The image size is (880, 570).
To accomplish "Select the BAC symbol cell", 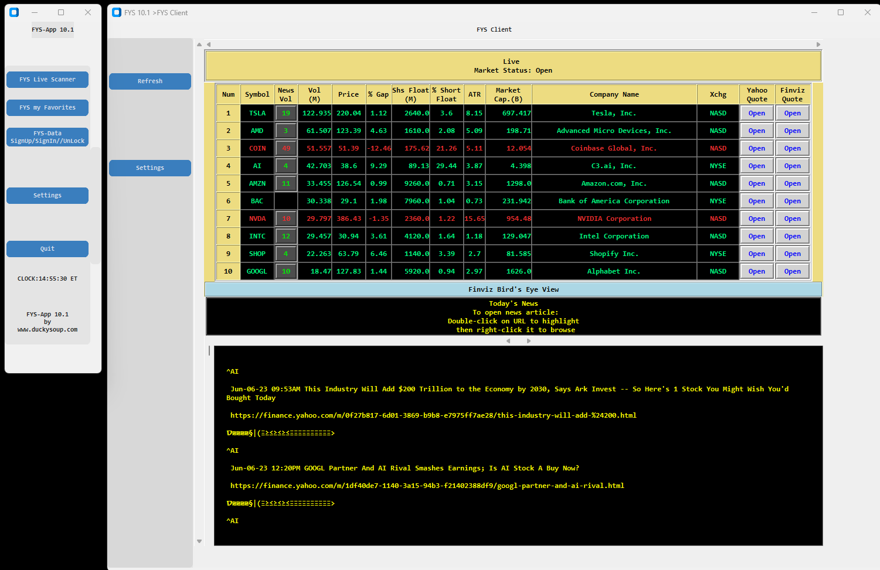I will tap(257, 202).
